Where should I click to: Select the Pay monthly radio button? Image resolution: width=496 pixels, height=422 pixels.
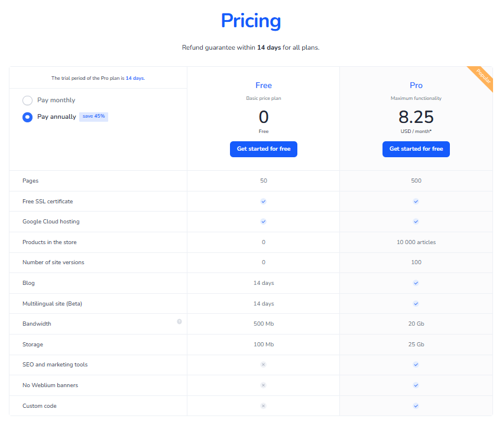27,100
